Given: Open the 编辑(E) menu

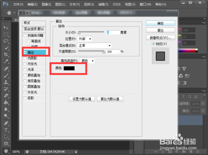Looking at the screenshot, I should (32, 5).
